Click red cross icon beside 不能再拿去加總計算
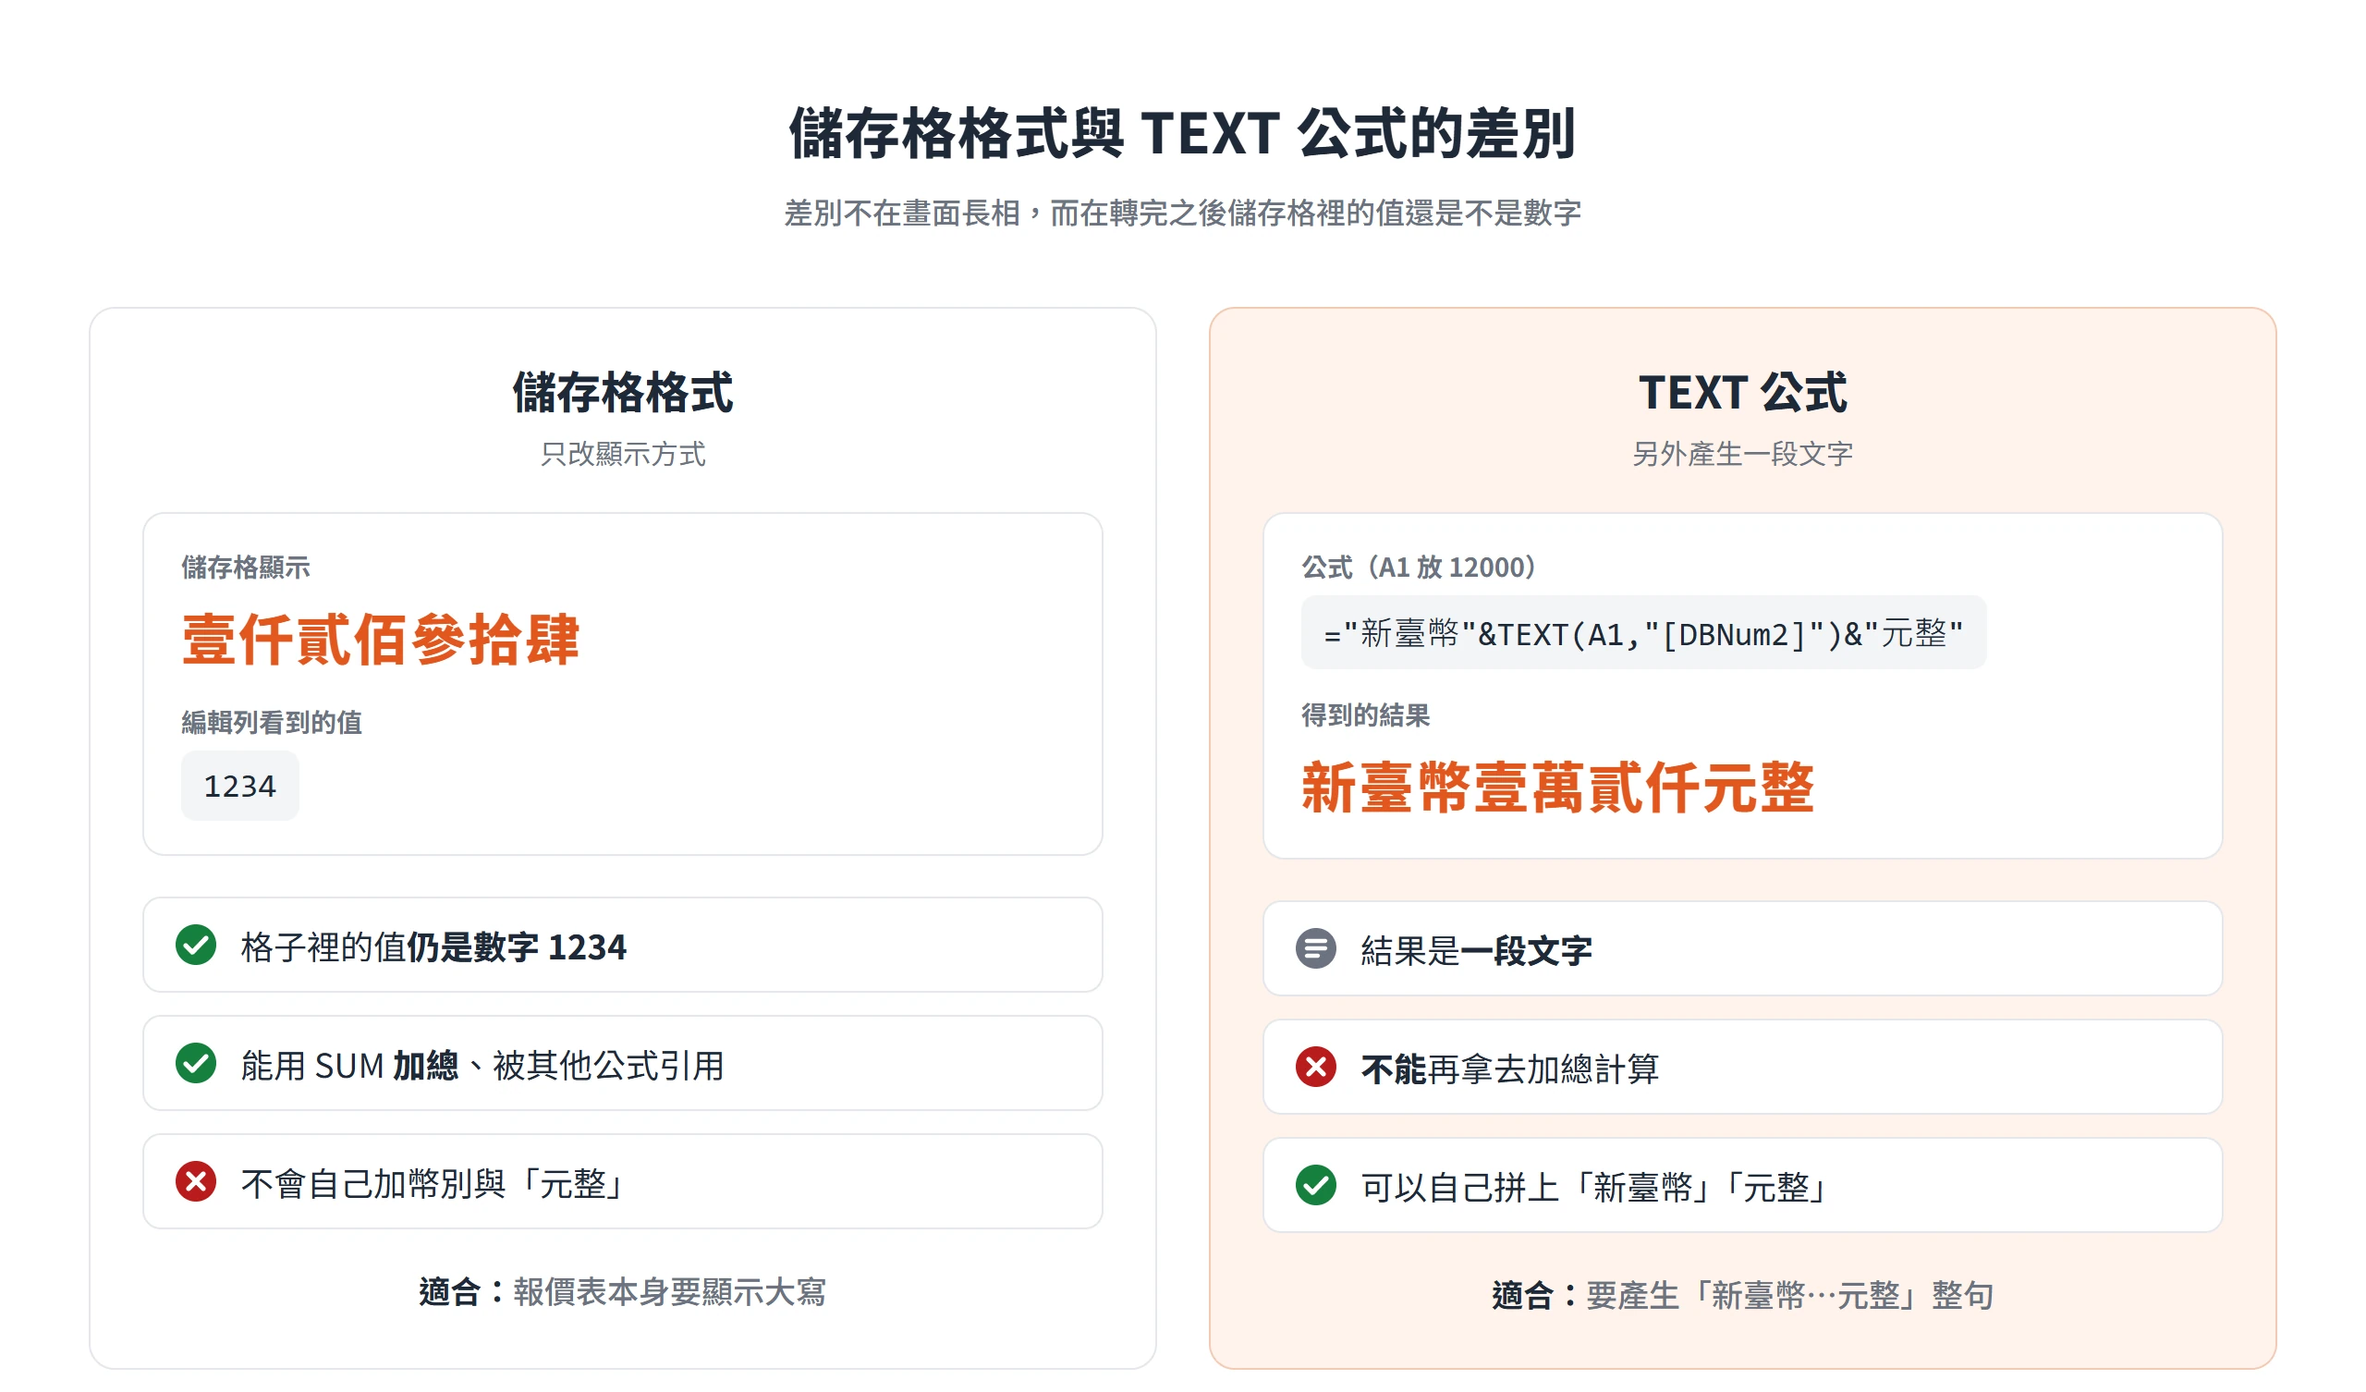The width and height of the screenshot is (2366, 1392). click(x=1316, y=1067)
